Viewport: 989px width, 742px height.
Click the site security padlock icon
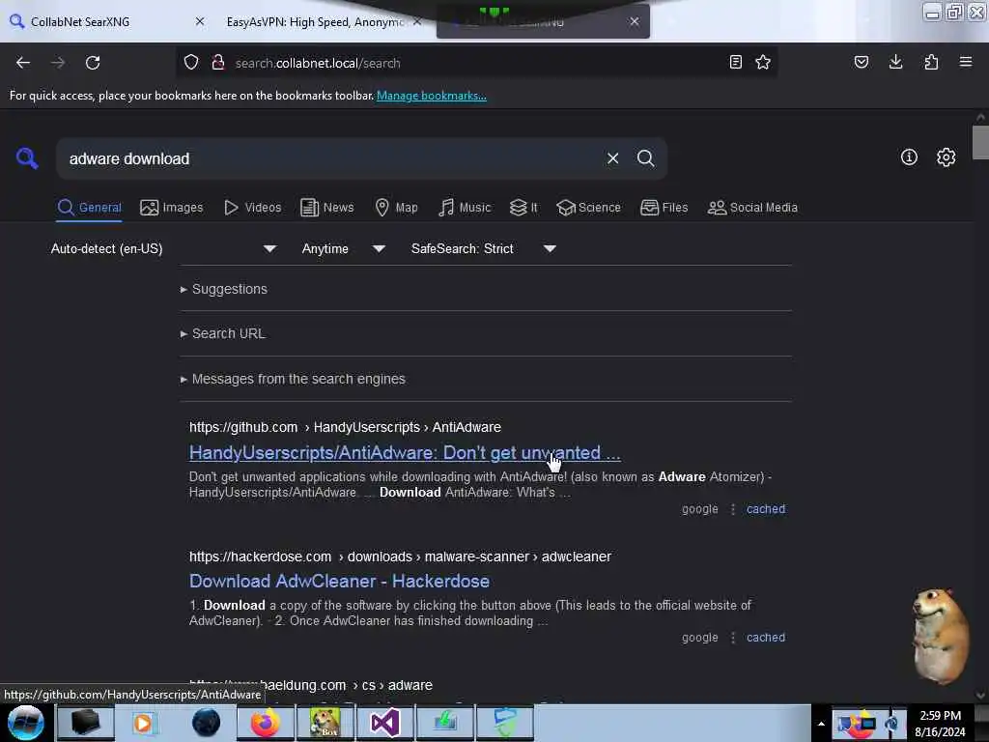pos(218,63)
